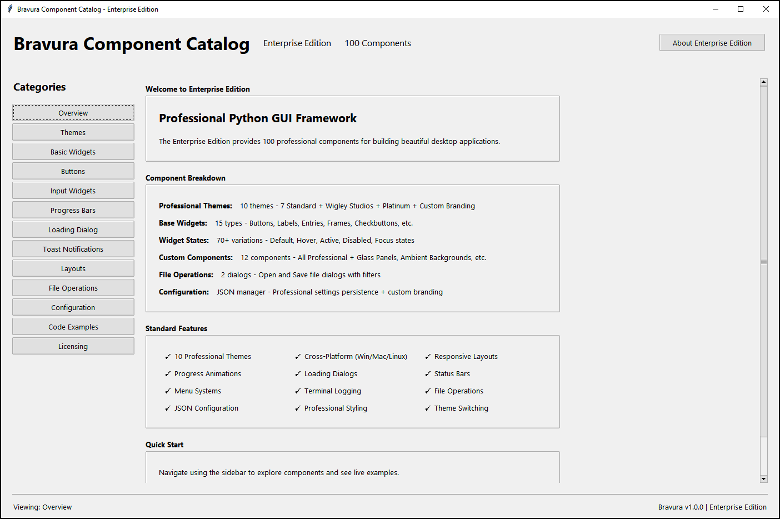
Task: Click the Bravura v1.0.0 status bar text
Action: [x=712, y=507]
